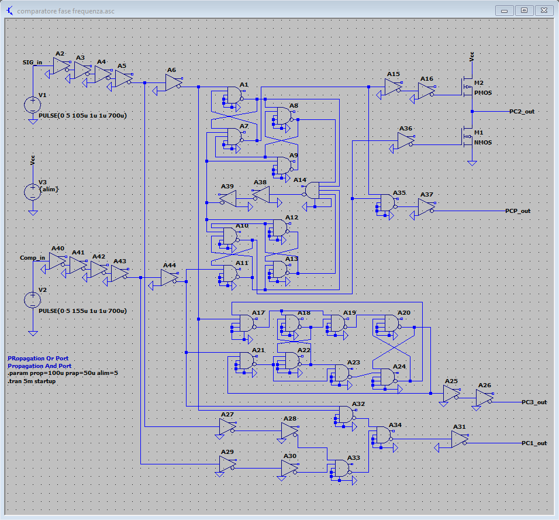Select the V1 voltage source symbol
Screen dimensions: 559x520
33,105
